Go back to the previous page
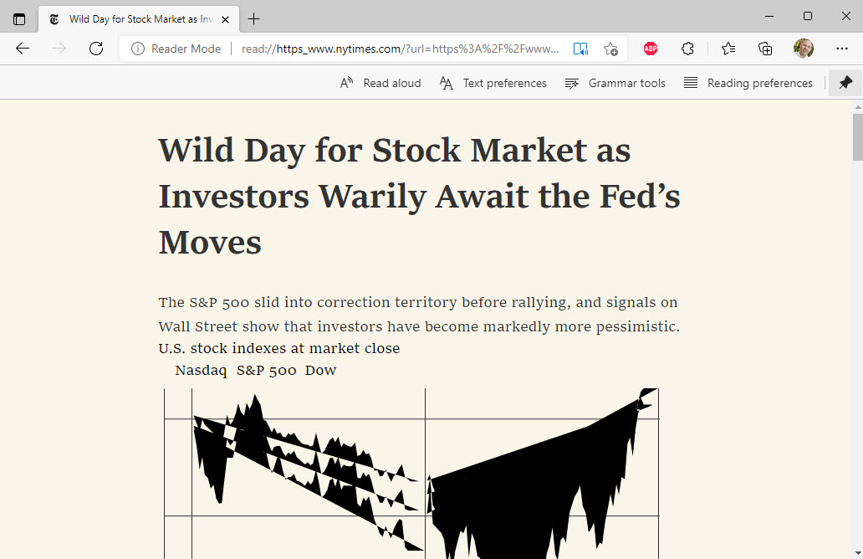 coord(23,49)
